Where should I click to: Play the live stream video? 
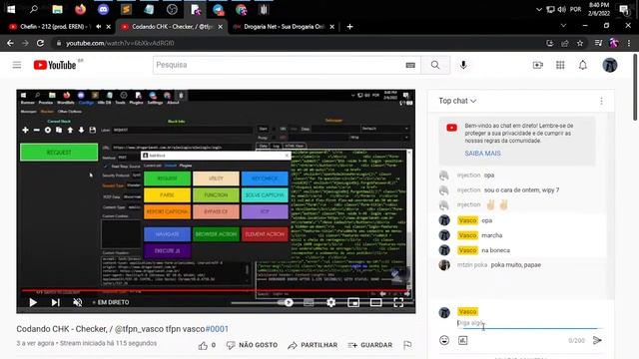[x=33, y=302]
